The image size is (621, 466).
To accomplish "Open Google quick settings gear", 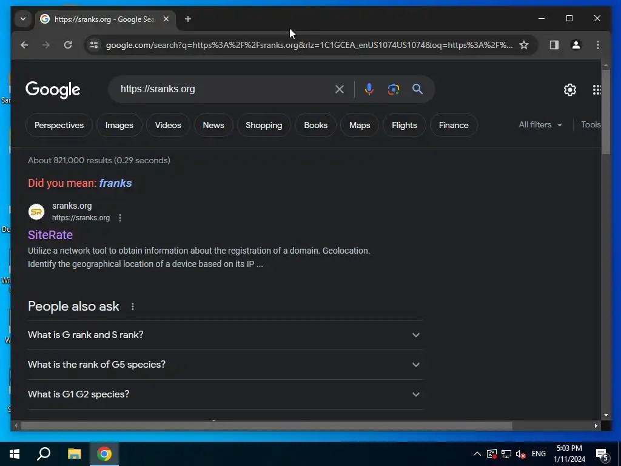I will 570,90.
